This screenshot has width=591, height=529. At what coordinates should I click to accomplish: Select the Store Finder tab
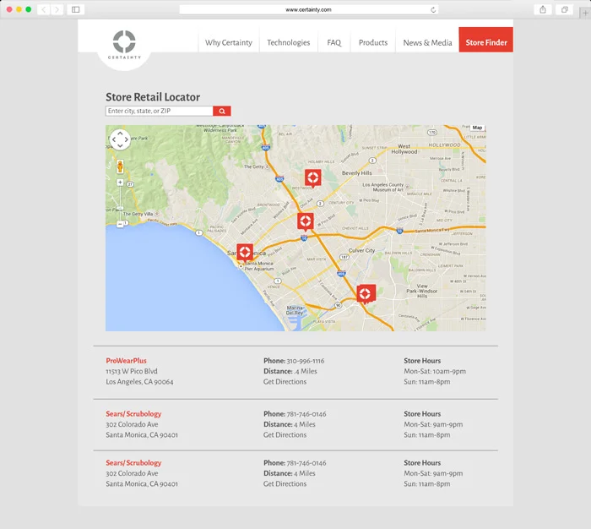(x=485, y=40)
